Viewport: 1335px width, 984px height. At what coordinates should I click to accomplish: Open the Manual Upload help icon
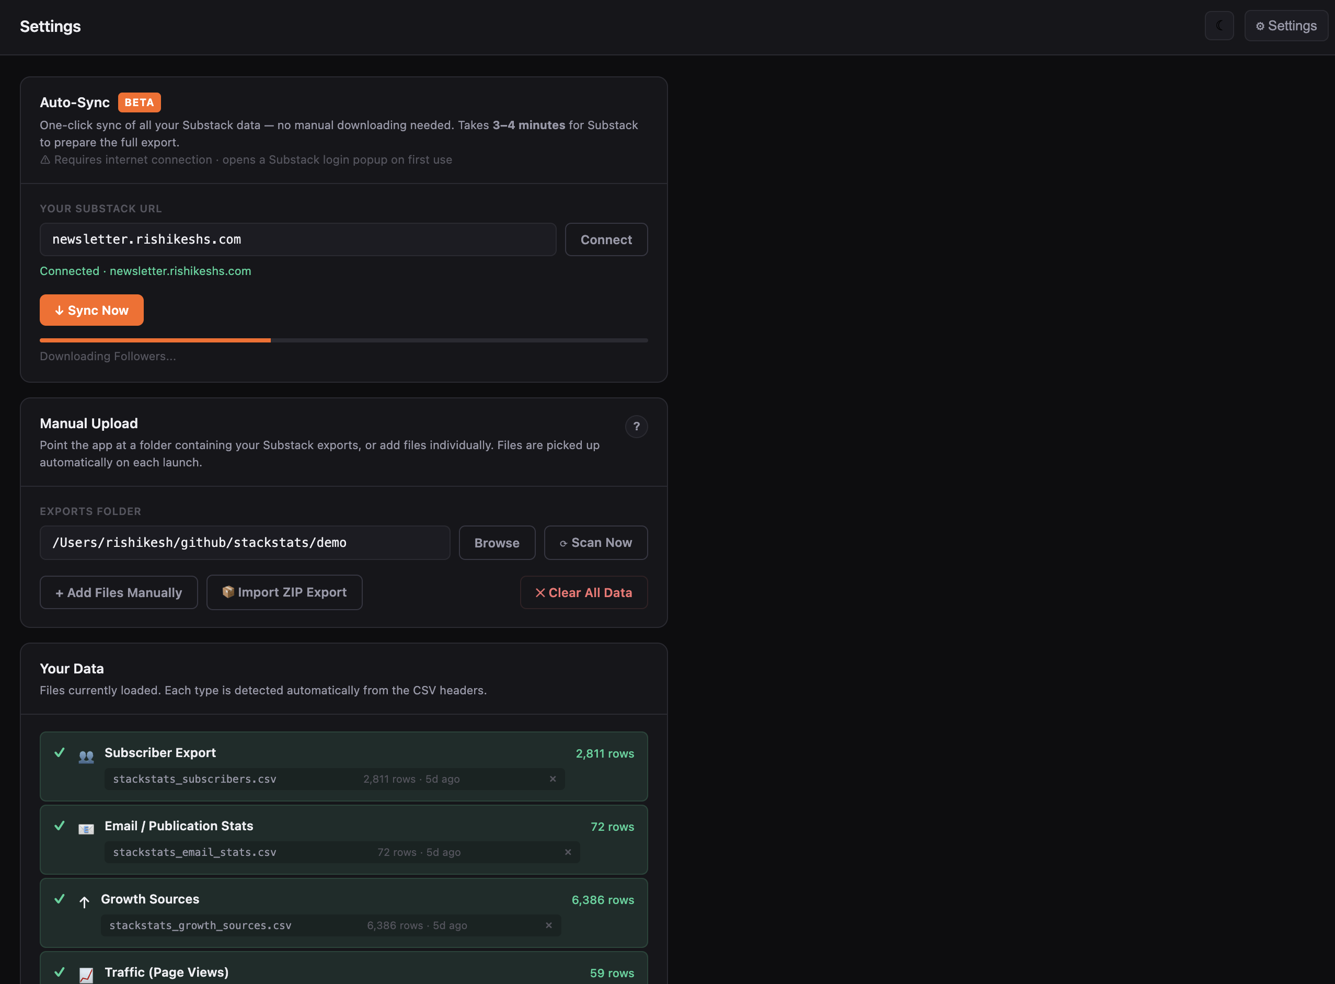(637, 427)
